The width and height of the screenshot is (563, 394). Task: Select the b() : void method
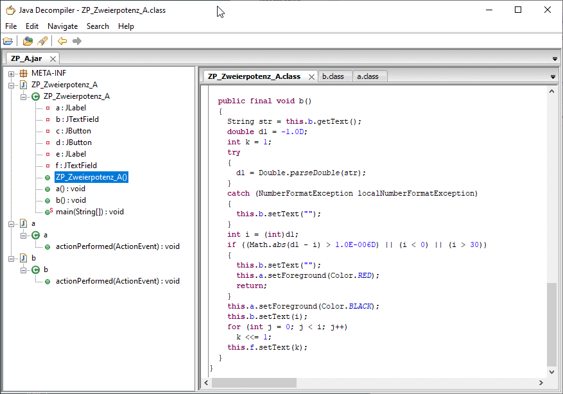pos(71,200)
